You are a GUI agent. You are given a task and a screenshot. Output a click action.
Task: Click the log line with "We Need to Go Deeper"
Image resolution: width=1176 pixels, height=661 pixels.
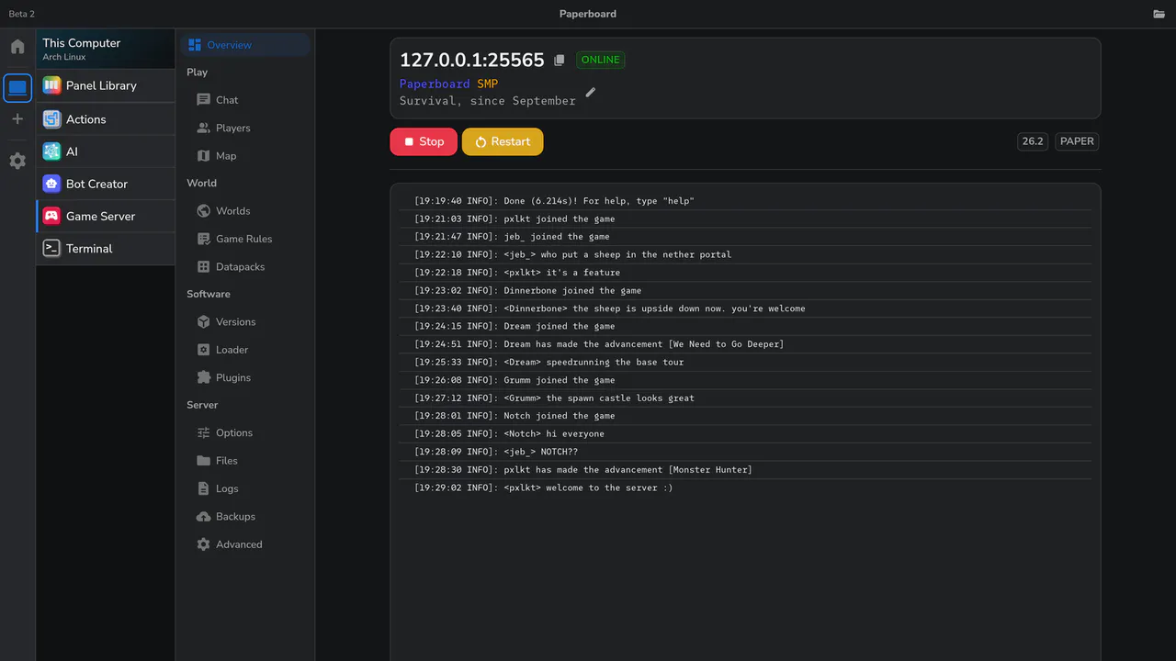click(745, 344)
